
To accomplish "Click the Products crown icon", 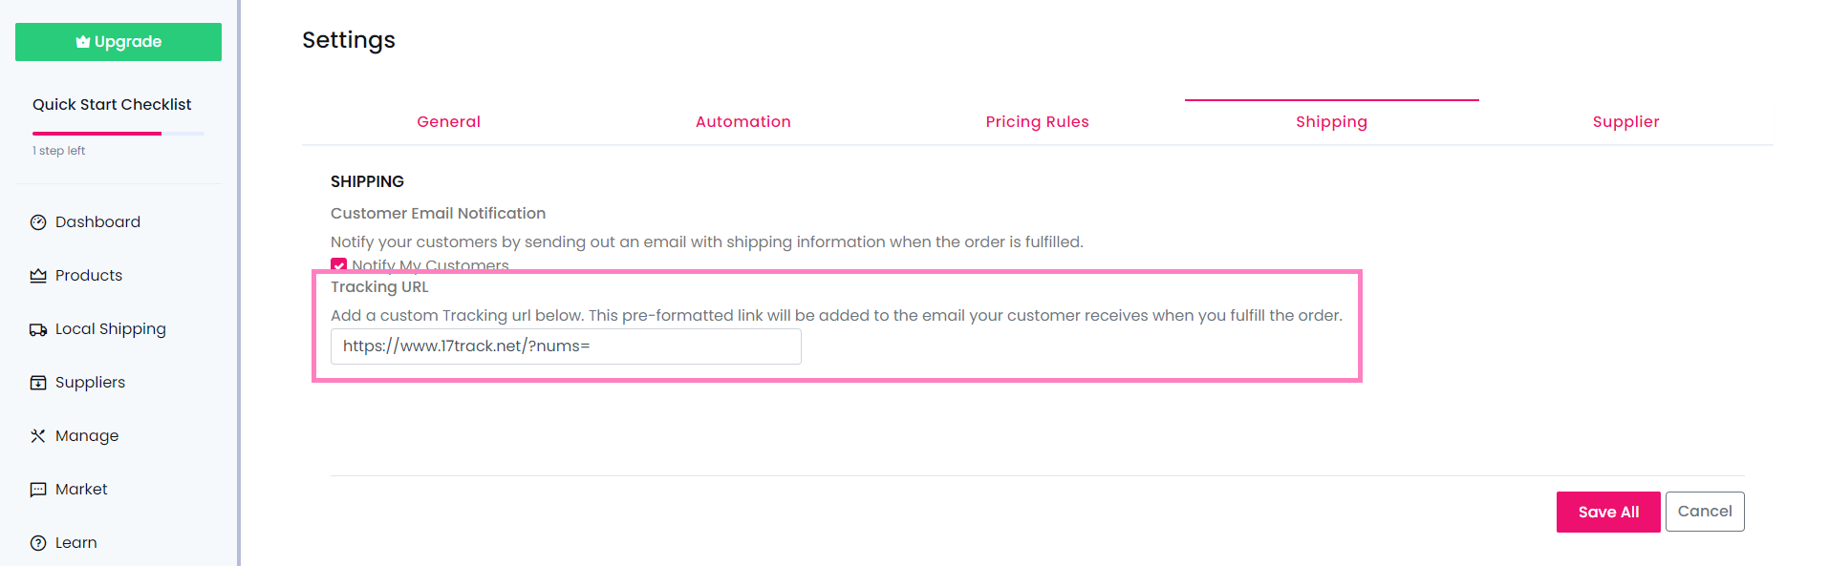I will (x=38, y=276).
